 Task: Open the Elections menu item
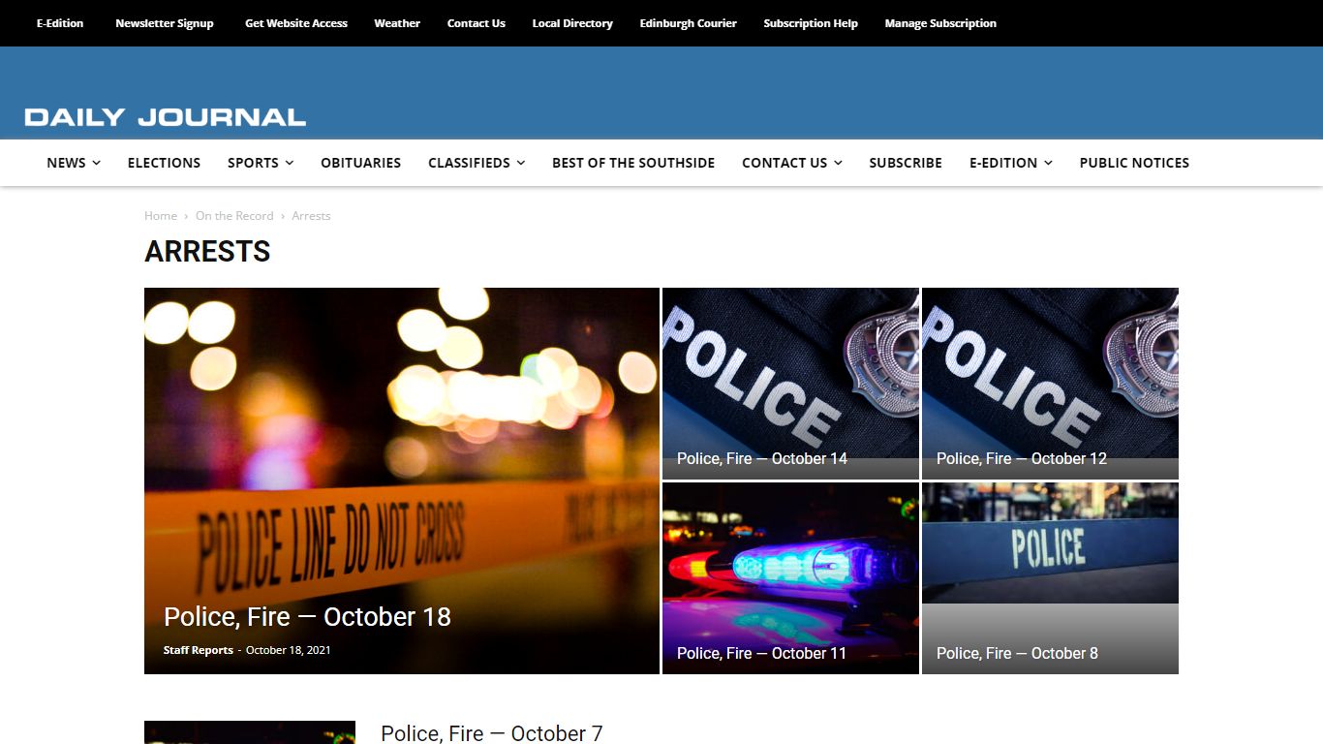[164, 163]
